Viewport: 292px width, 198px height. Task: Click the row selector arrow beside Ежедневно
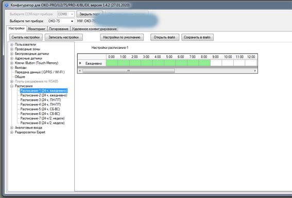80,63
